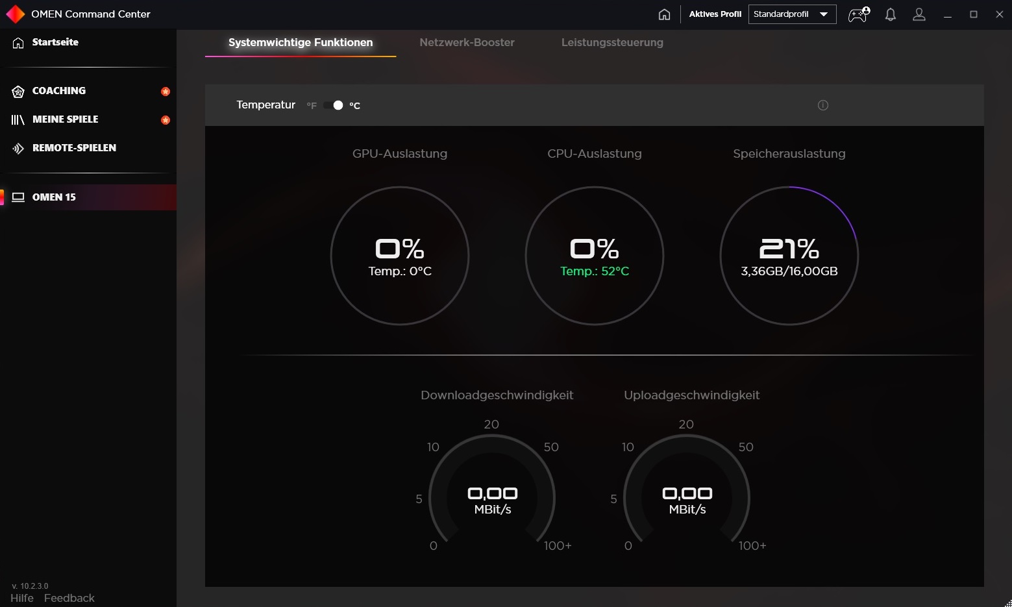The height and width of the screenshot is (607, 1012).
Task: Click the CPU-Auslastung heading
Action: tap(595, 154)
